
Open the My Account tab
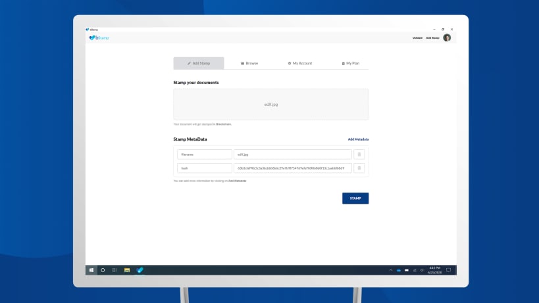click(x=299, y=63)
